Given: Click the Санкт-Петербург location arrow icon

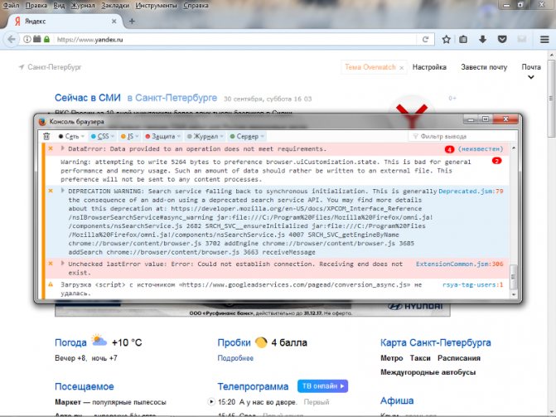Looking at the screenshot, I should click(x=22, y=67).
